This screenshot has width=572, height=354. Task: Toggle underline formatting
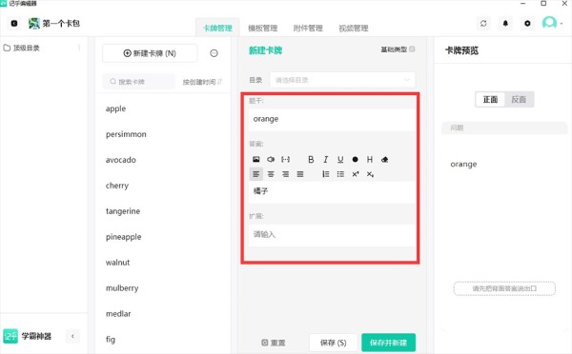[x=340, y=160]
